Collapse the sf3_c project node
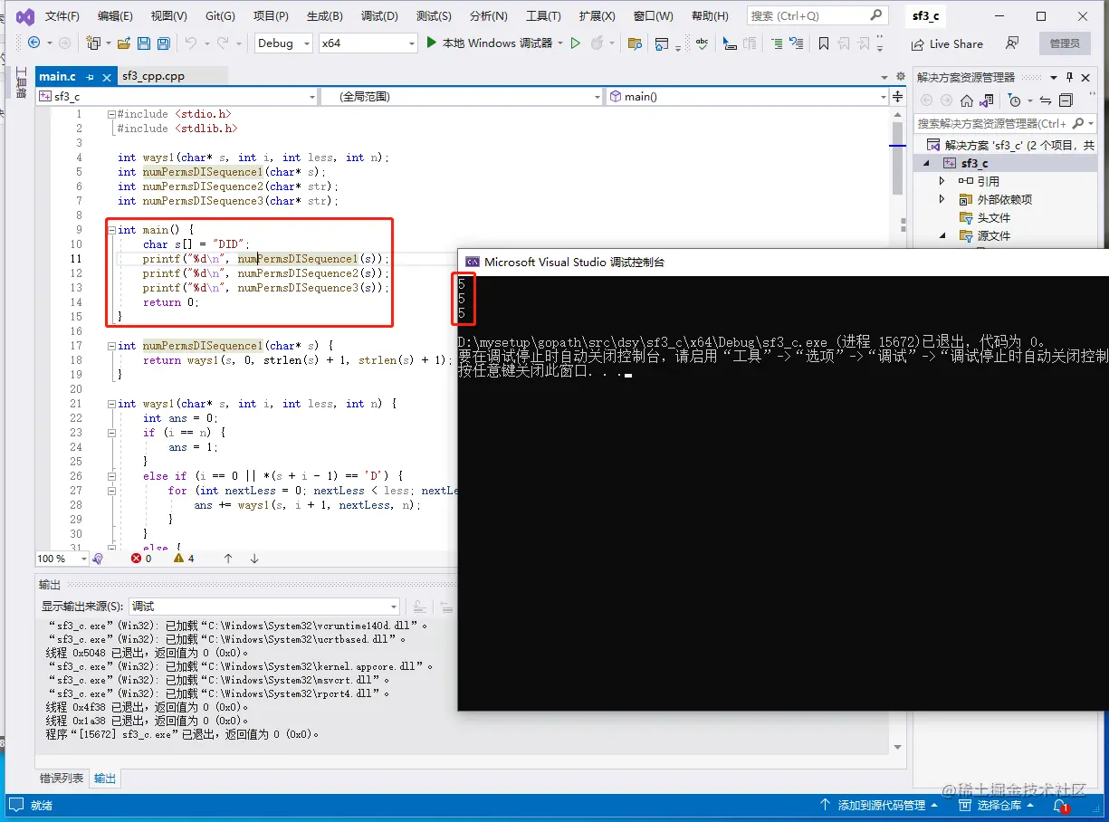This screenshot has height=822, width=1109. point(926,163)
